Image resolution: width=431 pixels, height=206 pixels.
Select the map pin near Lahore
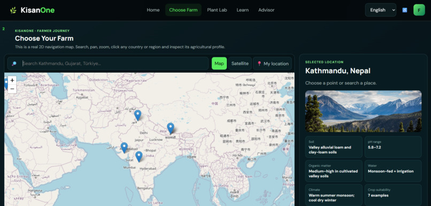pyautogui.click(x=137, y=115)
